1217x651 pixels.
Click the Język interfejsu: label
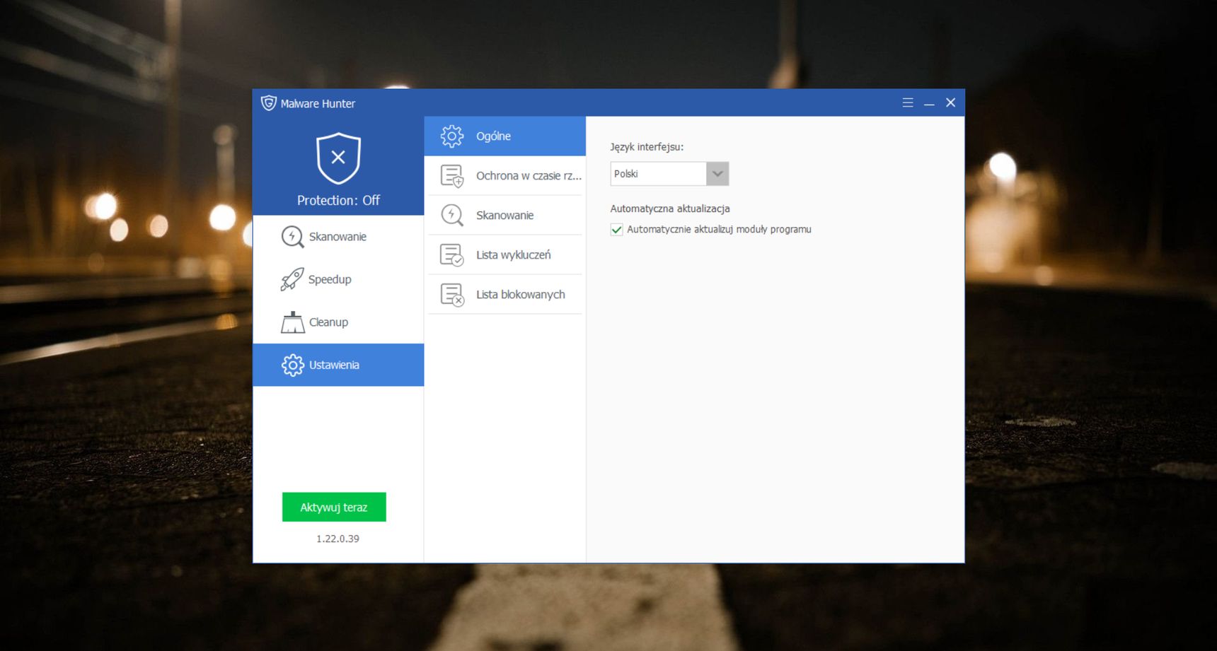647,147
